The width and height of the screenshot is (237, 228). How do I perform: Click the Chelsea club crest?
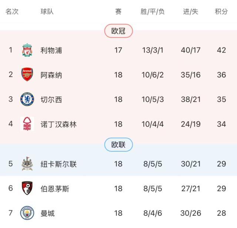(x=27, y=100)
